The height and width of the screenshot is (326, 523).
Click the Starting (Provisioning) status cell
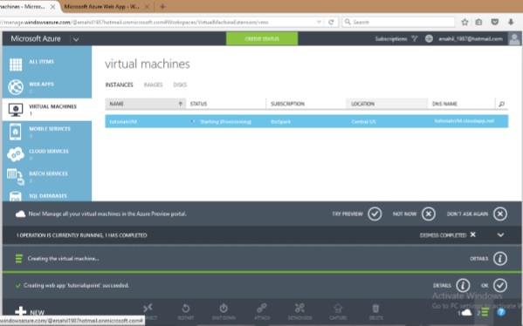coord(225,121)
